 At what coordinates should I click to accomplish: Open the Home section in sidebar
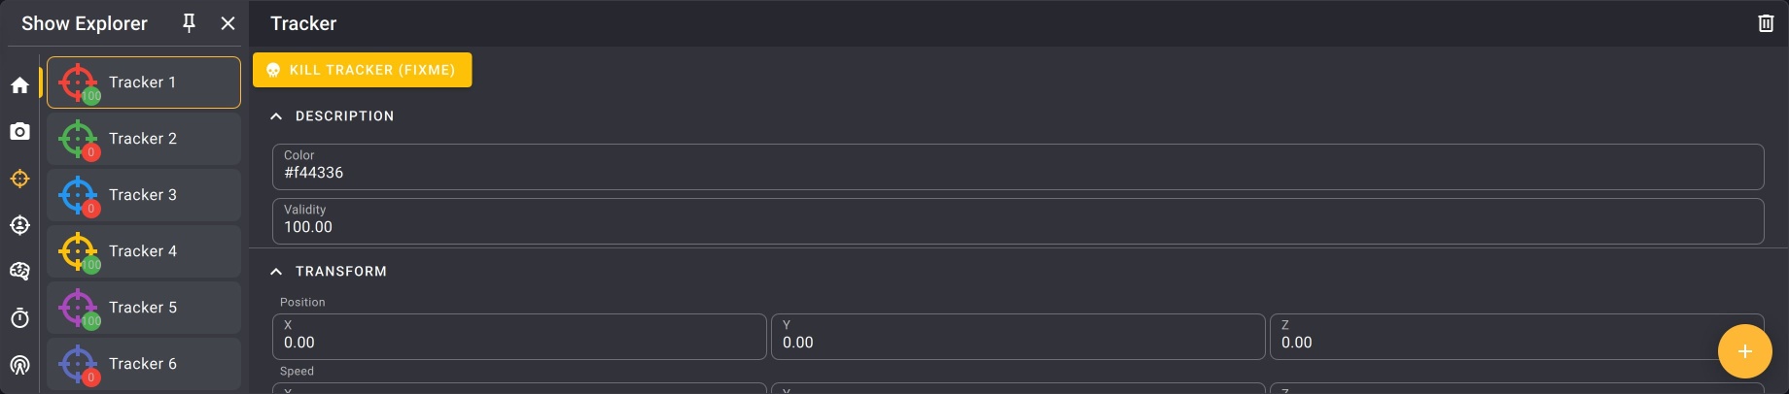pyautogui.click(x=19, y=85)
